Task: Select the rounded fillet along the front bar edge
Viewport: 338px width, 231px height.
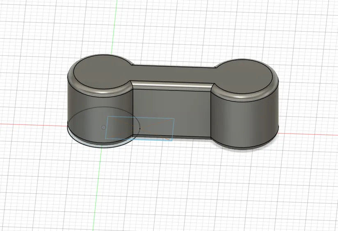Action: [x=171, y=86]
